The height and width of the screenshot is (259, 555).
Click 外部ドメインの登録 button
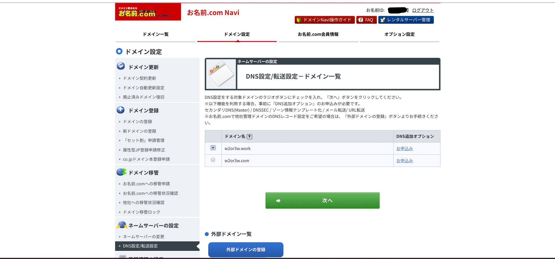[246, 250]
